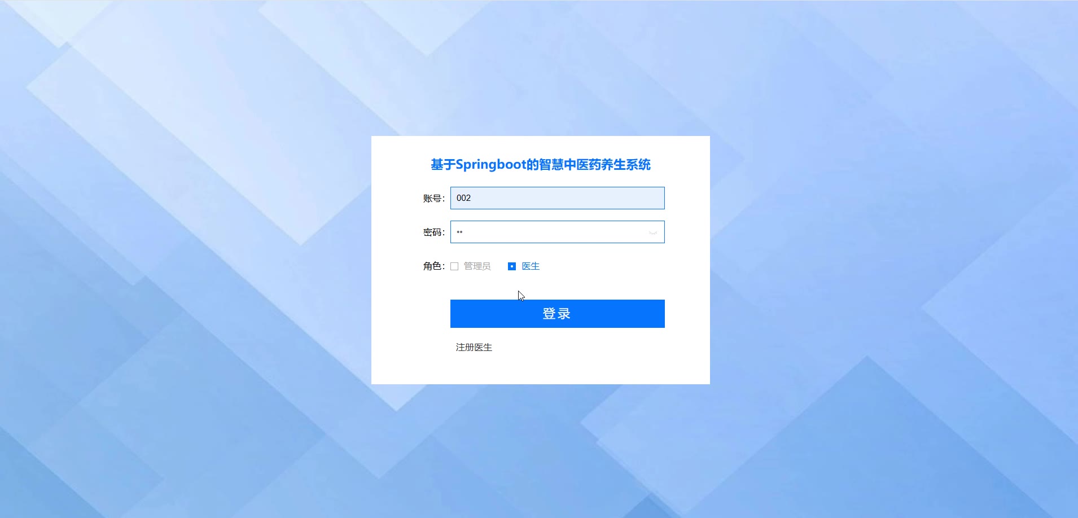This screenshot has height=518, width=1078.
Task: Submit the form with the 登录 button
Action: tap(558, 314)
